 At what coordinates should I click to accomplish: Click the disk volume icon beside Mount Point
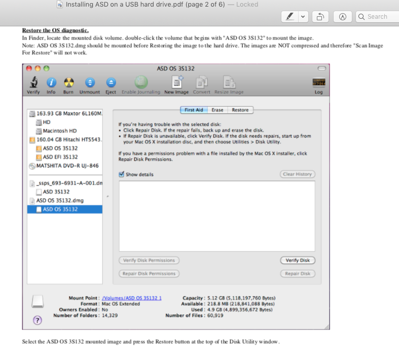pyautogui.click(x=38, y=302)
